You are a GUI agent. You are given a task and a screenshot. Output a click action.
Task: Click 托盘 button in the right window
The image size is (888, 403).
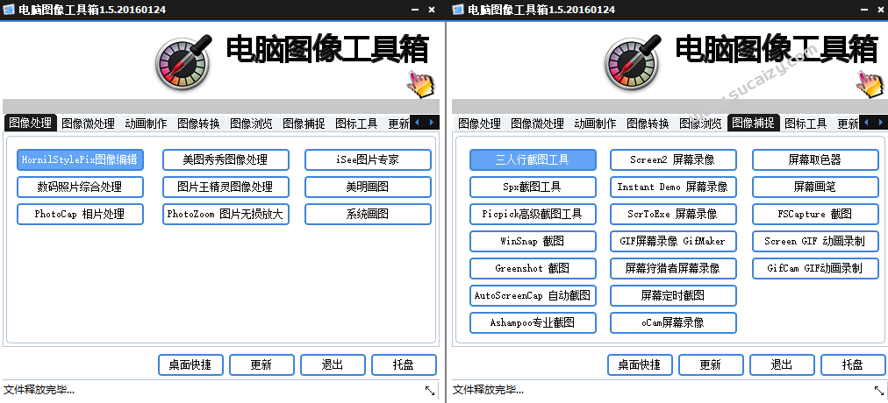(852, 364)
